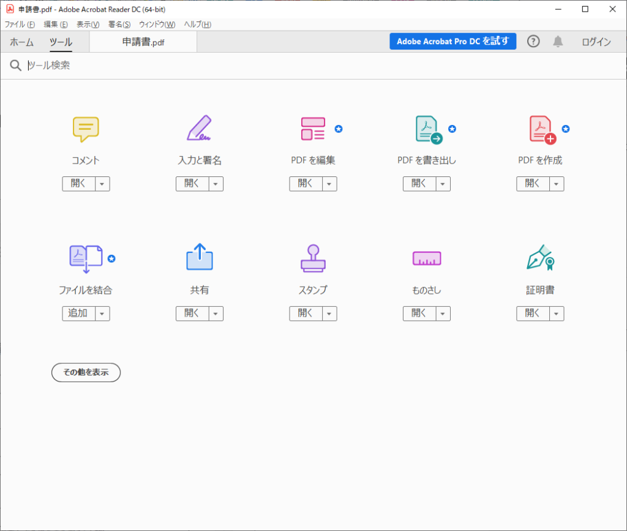Select the PDF を作成 (Create PDF) icon

[x=540, y=129]
